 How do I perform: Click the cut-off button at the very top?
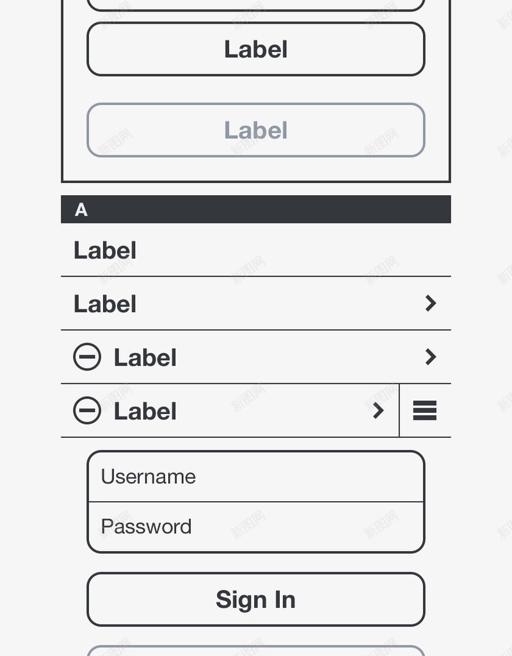(256, 4)
